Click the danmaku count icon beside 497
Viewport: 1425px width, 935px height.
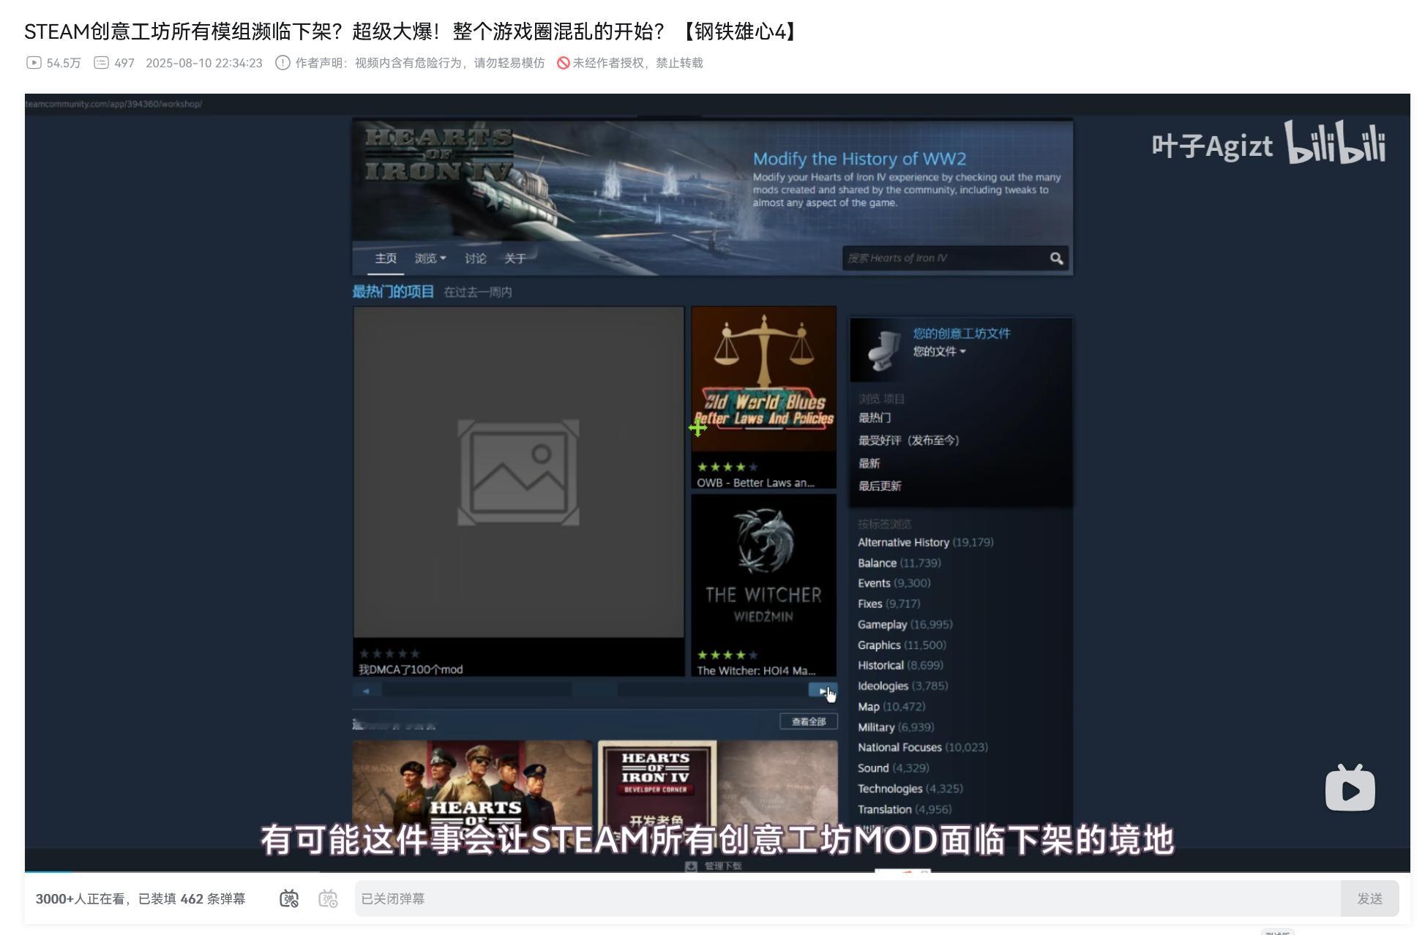tap(102, 63)
